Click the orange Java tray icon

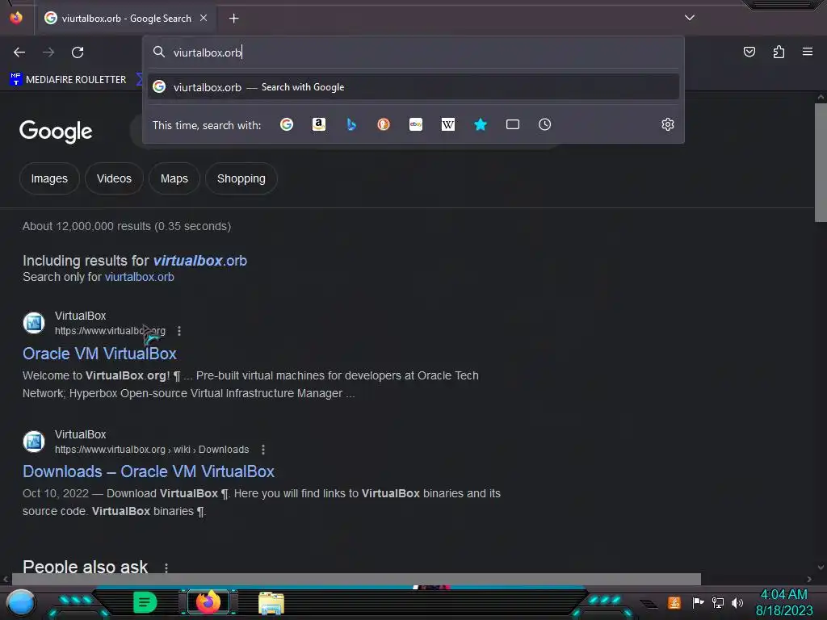point(674,602)
